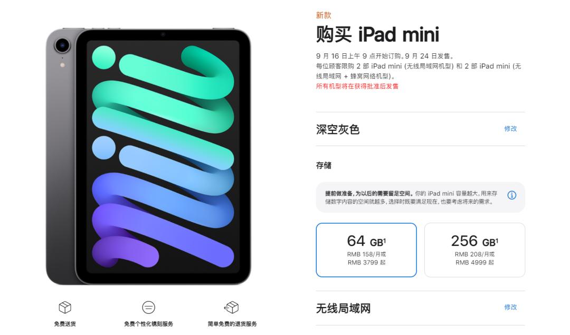Click the 新款 label
The image size is (570, 335).
(x=323, y=15)
